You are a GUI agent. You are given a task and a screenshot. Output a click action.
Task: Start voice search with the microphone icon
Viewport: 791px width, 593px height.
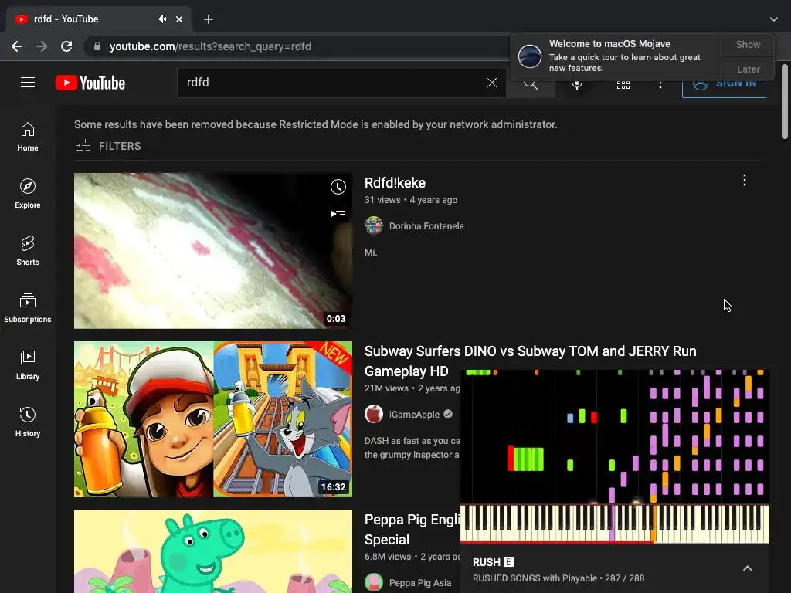pos(577,85)
